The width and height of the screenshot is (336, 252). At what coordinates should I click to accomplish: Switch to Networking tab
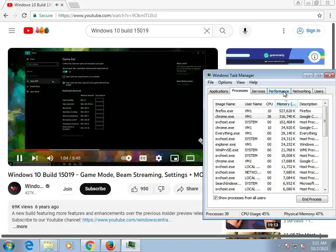coord(302,91)
